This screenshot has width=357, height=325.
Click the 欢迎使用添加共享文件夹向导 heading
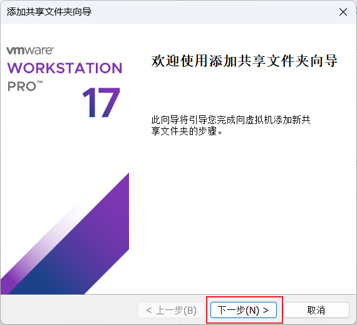244,61
